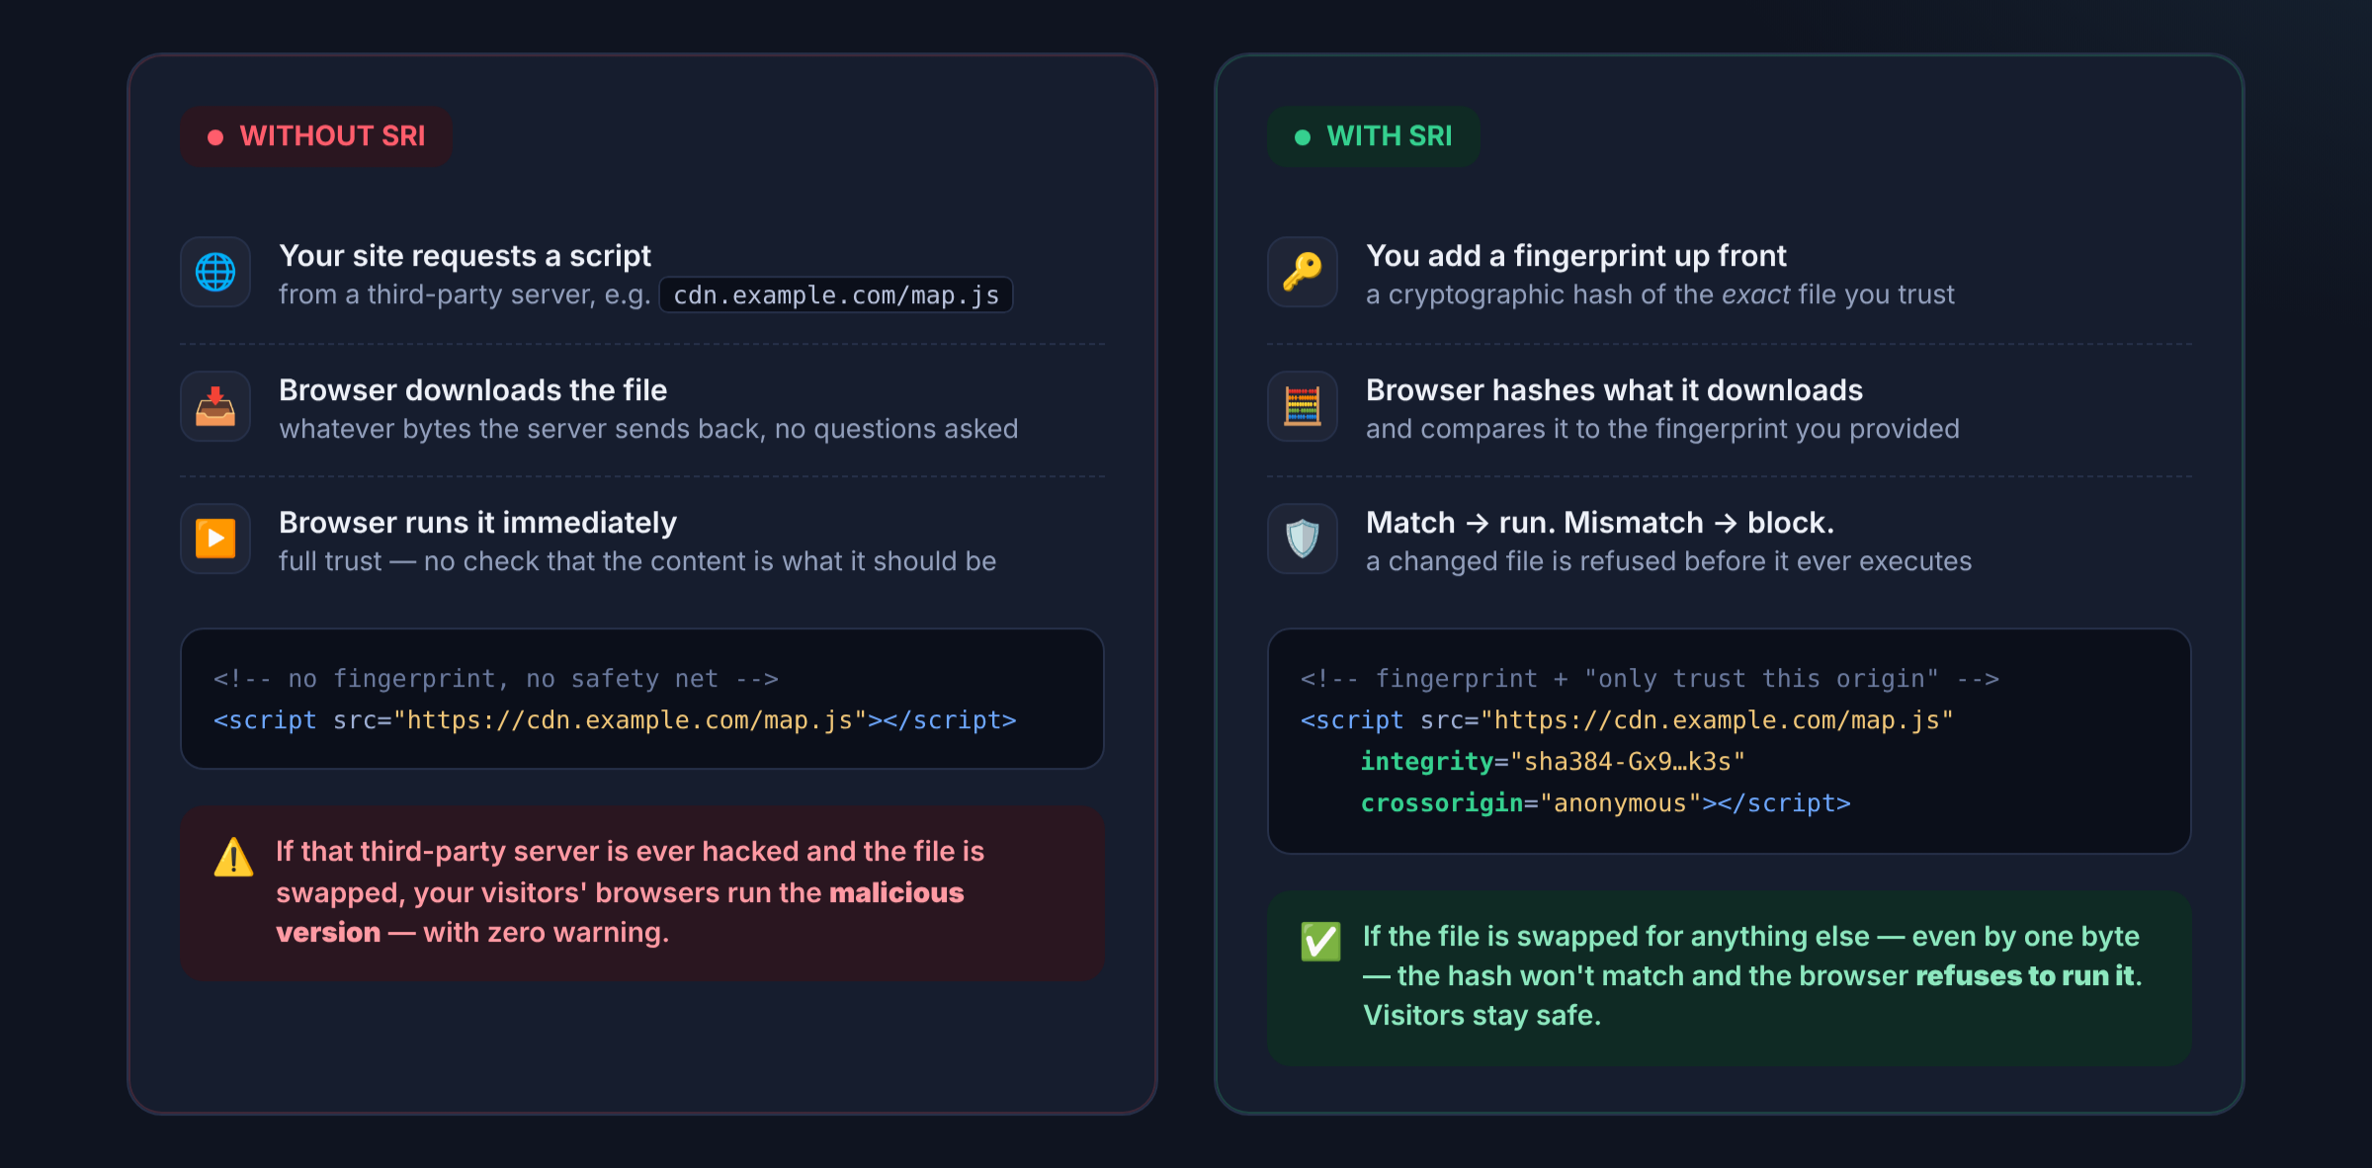Screen dimensions: 2372x1168
Task: Click the 'no fingerprint, no safety net' comment
Action: 496,679
